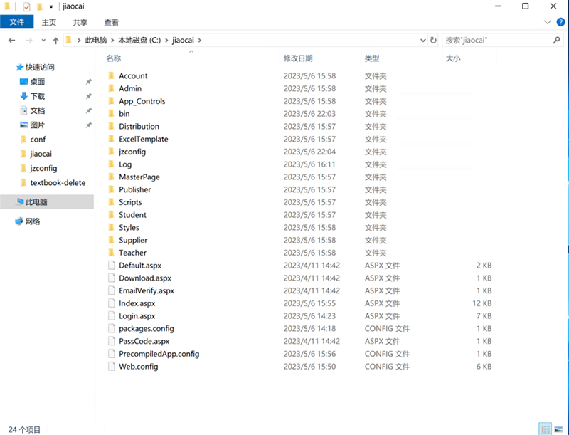Image resolution: width=569 pixels, height=435 pixels.
Task: Click 此电脑 in the breadcrumb path
Action: pos(96,40)
